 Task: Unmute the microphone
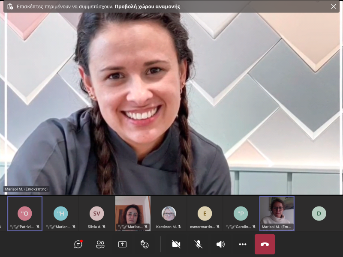pos(198,244)
